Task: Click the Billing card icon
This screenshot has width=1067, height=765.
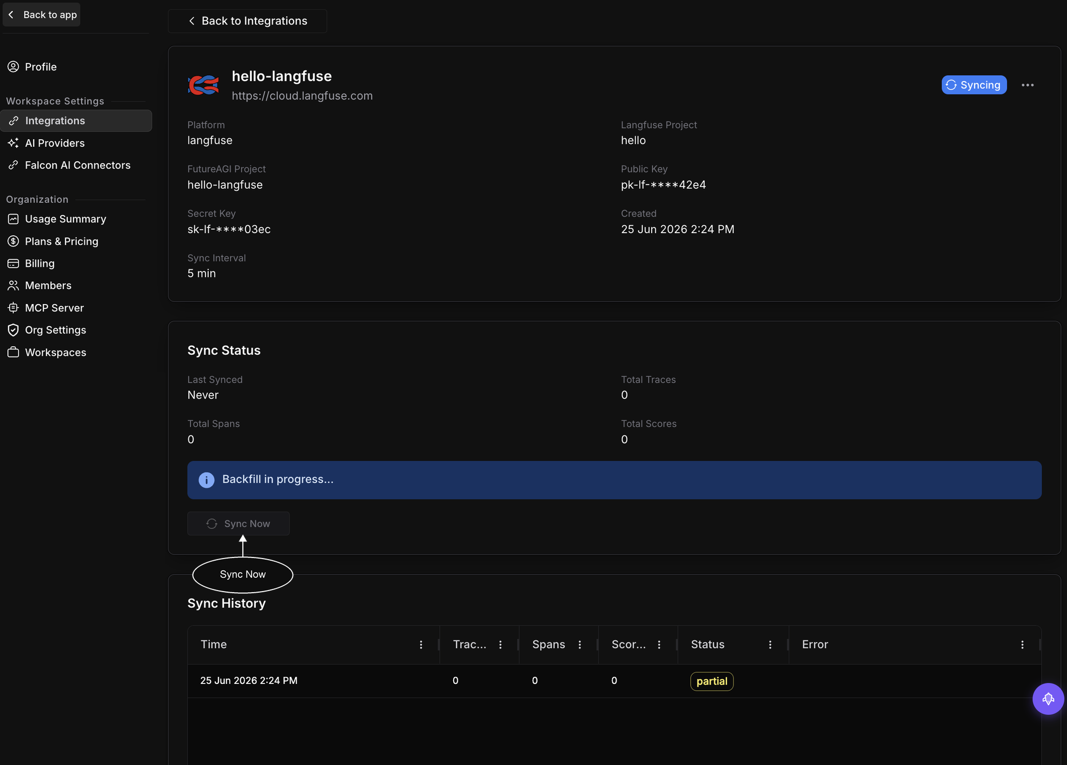Action: coord(13,263)
